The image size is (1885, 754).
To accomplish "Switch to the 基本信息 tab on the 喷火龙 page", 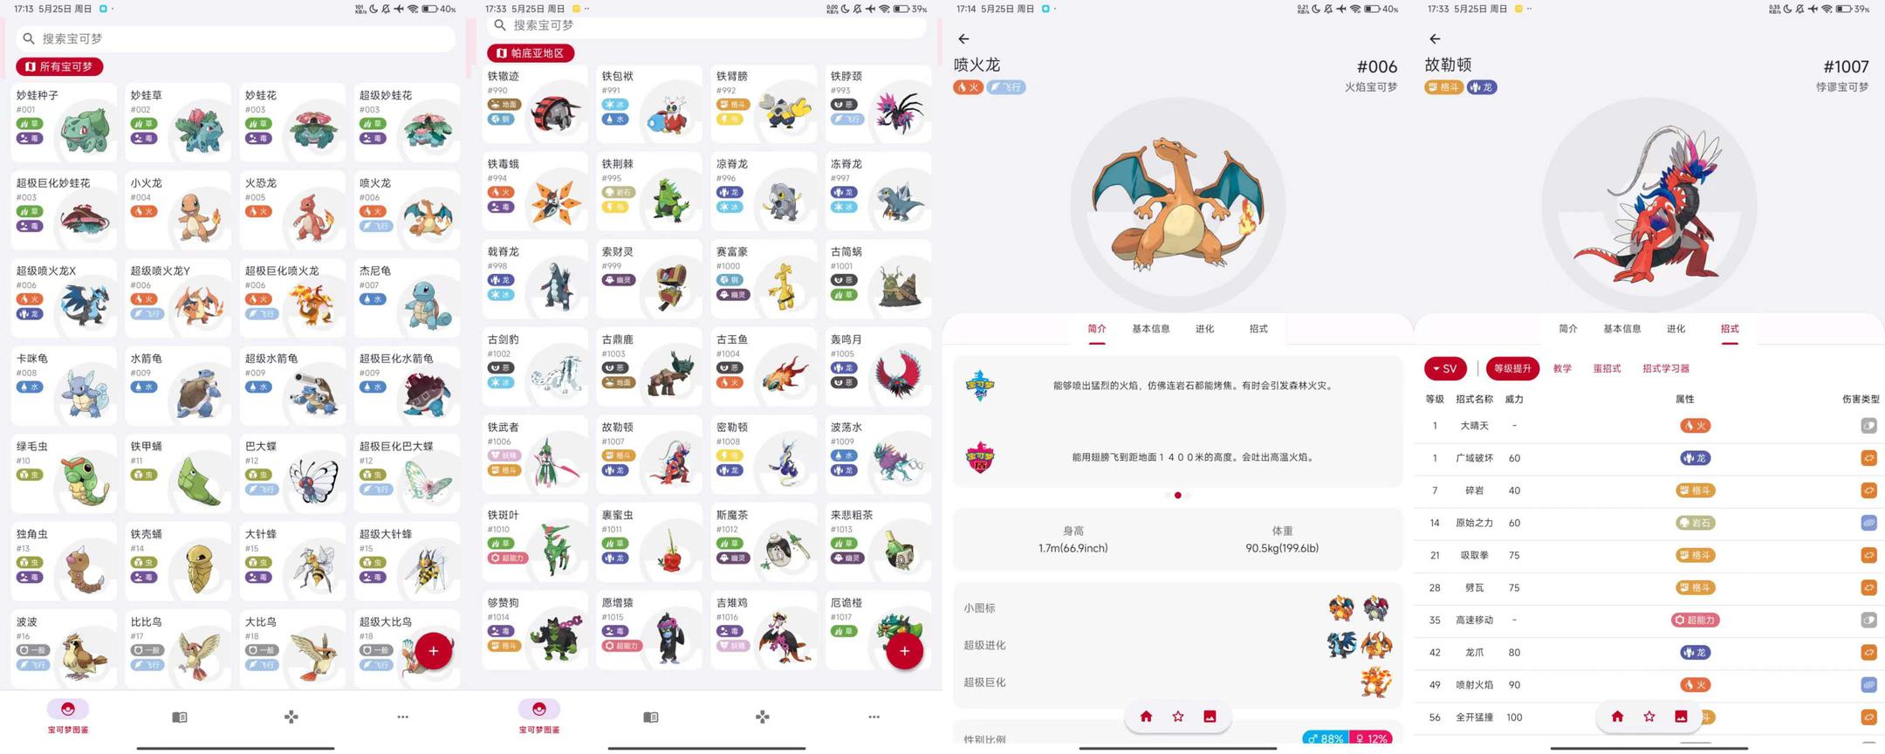I will point(1150,329).
